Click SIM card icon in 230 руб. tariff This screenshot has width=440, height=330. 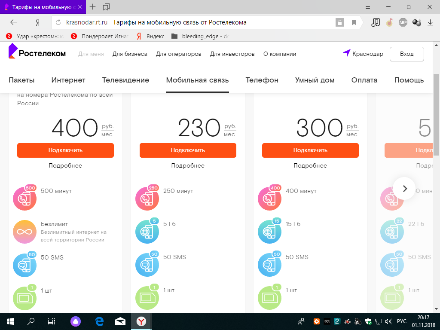(147, 297)
